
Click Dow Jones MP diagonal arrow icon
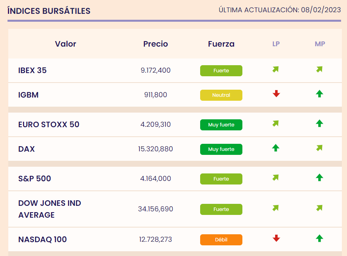pos(319,208)
